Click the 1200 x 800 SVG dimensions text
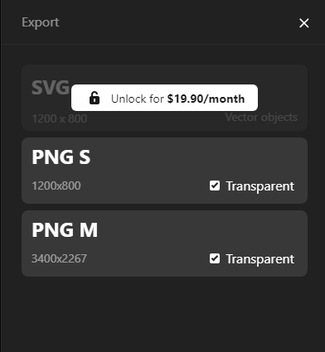 [x=60, y=118]
